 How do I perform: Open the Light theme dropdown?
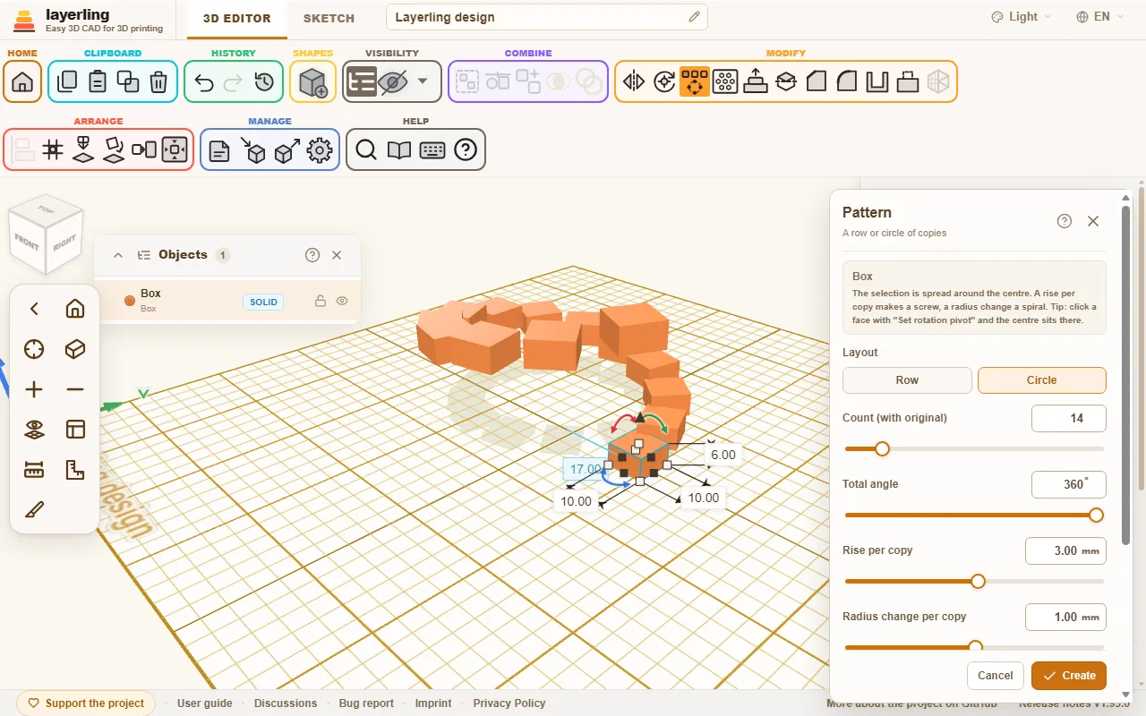[1022, 17]
